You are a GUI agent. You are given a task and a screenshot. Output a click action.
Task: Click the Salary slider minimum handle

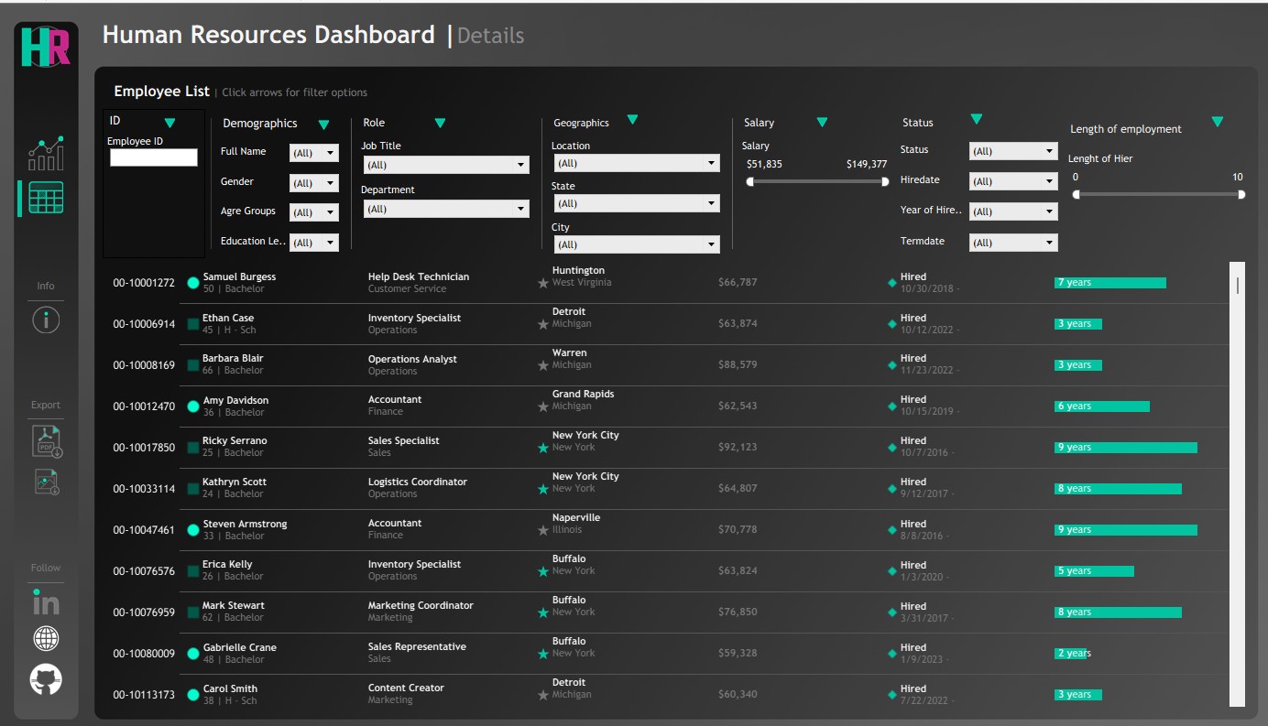[750, 181]
